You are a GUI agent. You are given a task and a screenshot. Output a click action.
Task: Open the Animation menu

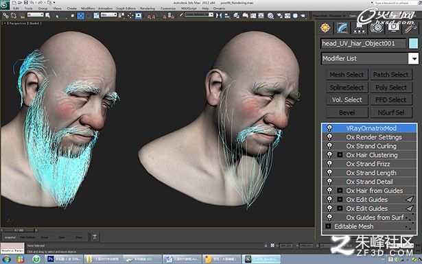pos(105,8)
